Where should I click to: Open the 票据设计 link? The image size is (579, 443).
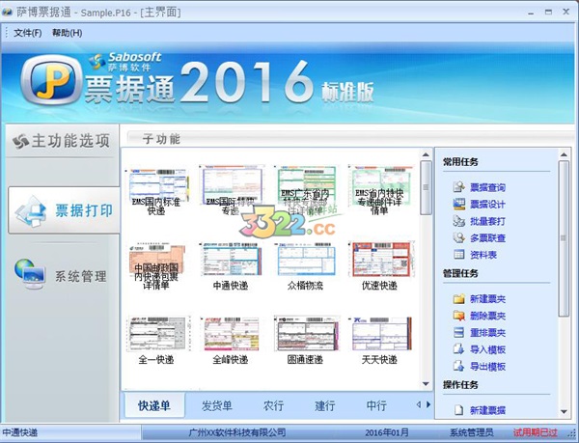[x=487, y=205]
